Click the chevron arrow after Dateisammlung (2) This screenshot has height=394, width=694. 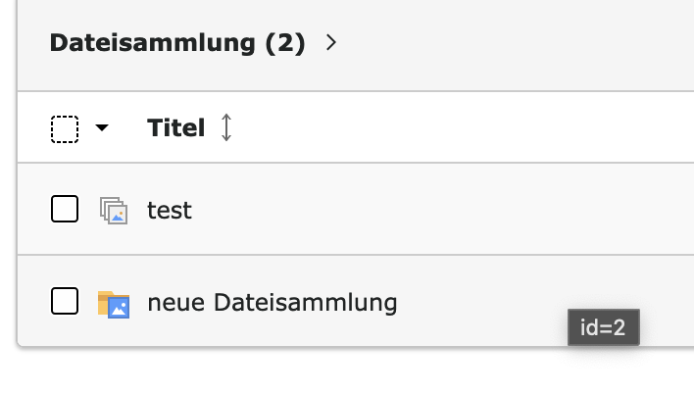pyautogui.click(x=331, y=42)
